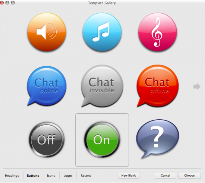Click the New Blank button

pyautogui.click(x=129, y=176)
